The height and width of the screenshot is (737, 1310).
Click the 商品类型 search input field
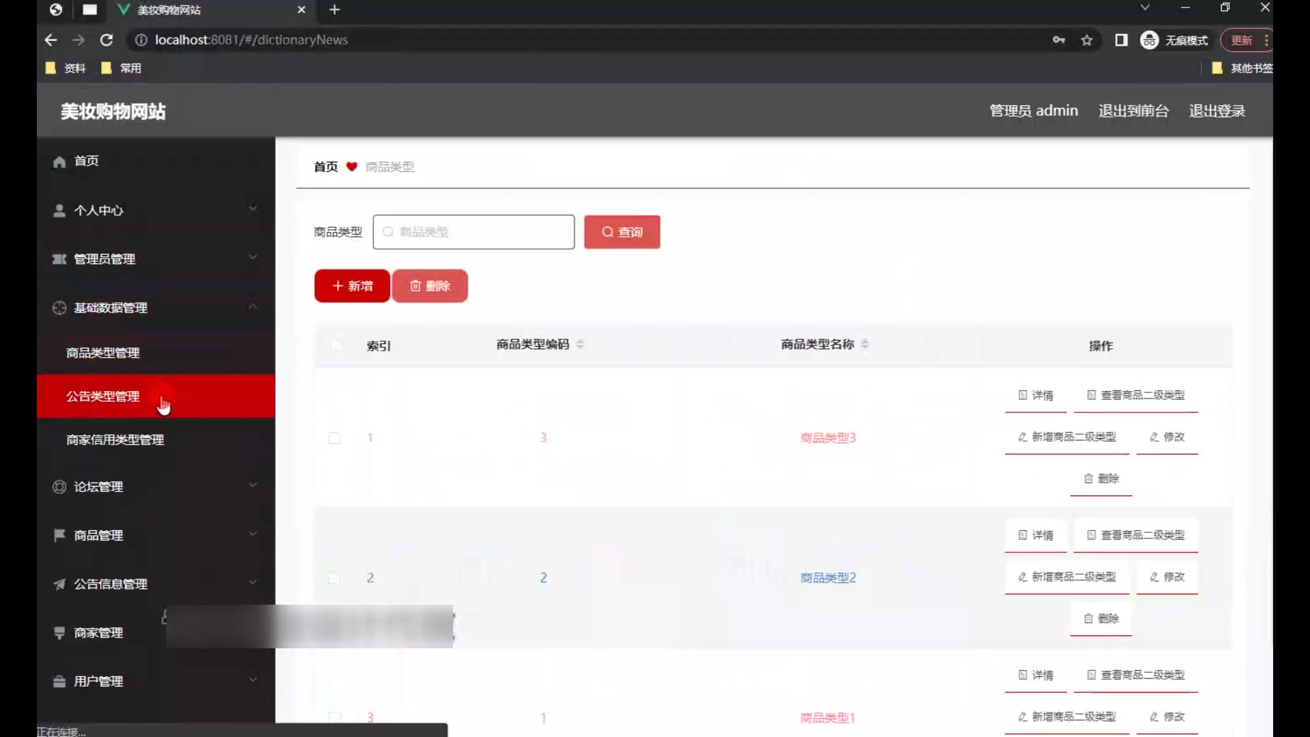[x=474, y=232]
